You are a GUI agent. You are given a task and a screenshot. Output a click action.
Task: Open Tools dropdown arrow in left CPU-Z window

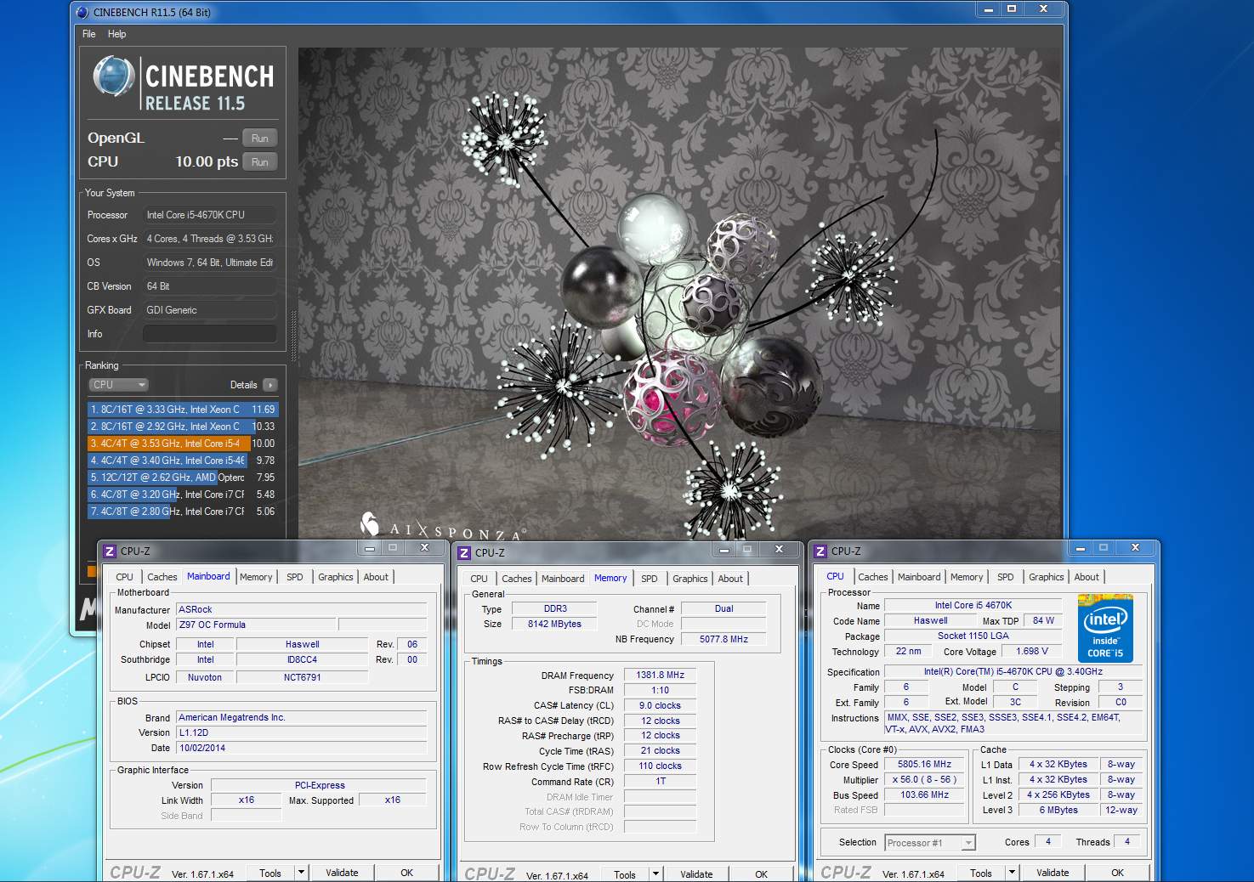301,873
